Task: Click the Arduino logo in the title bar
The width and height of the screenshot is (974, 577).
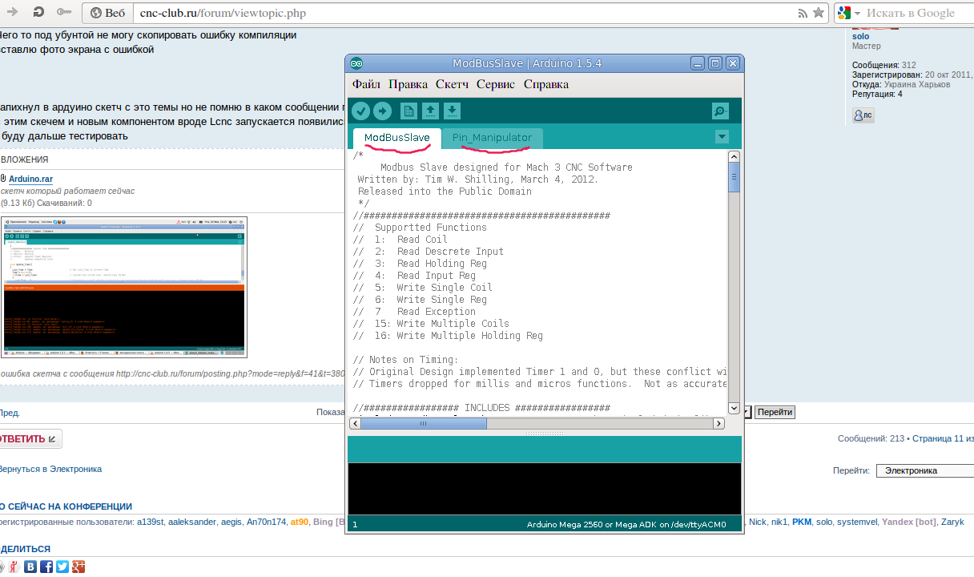Action: coord(356,63)
